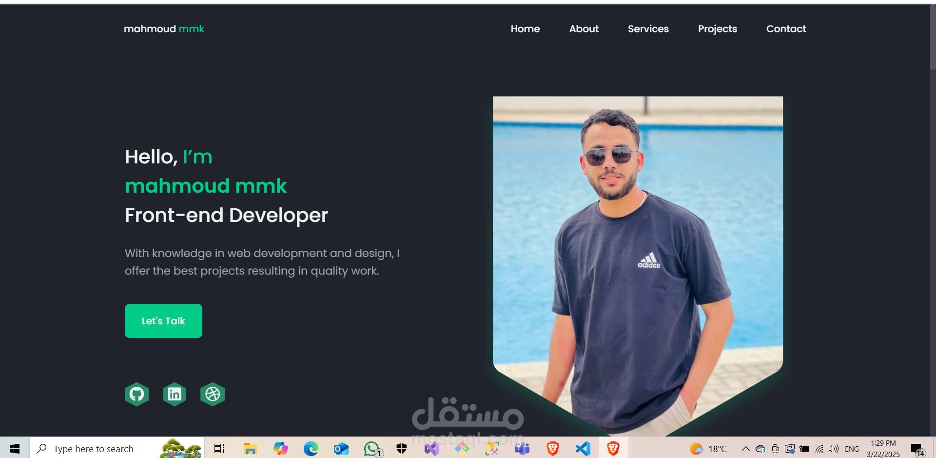Image resolution: width=936 pixels, height=458 pixels.
Task: Open the OneDrive sync tray icon
Action: (760, 449)
